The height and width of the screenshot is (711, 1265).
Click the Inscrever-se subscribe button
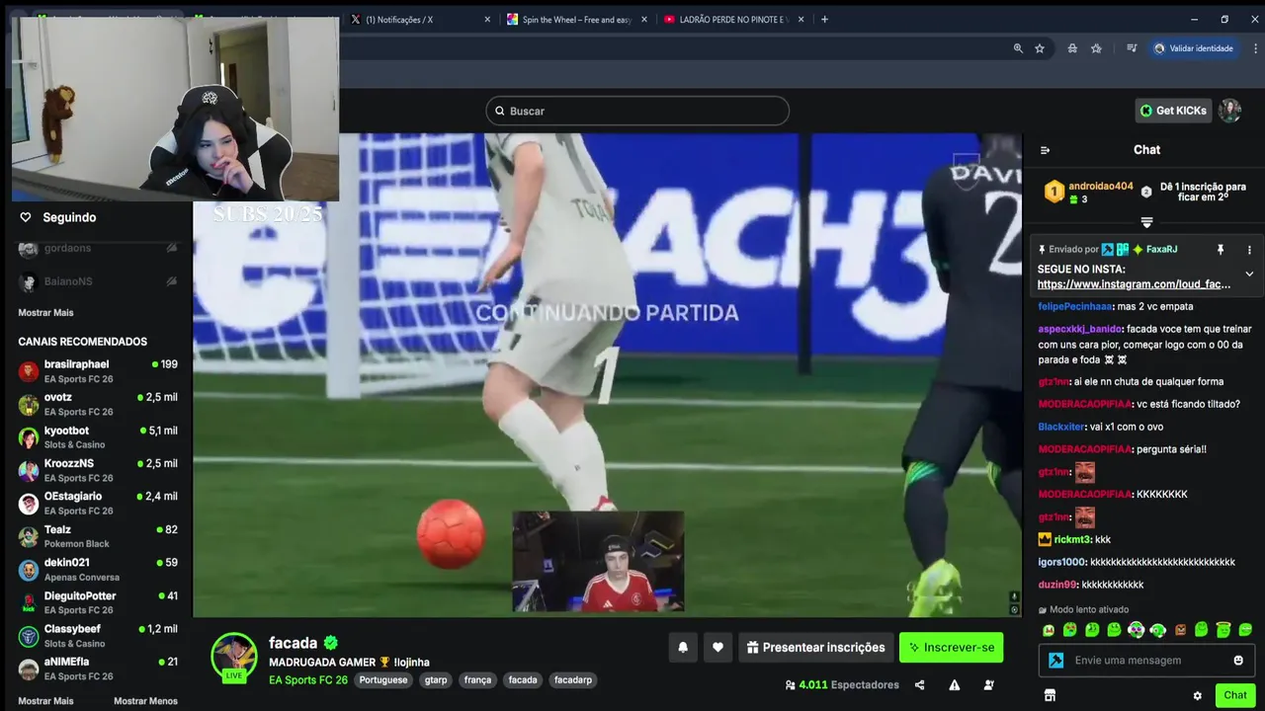click(951, 648)
